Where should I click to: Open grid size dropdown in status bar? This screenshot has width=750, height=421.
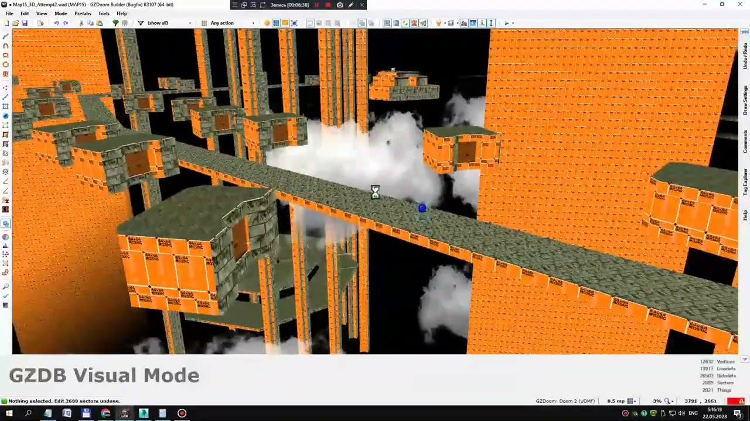pyautogui.click(x=636, y=401)
